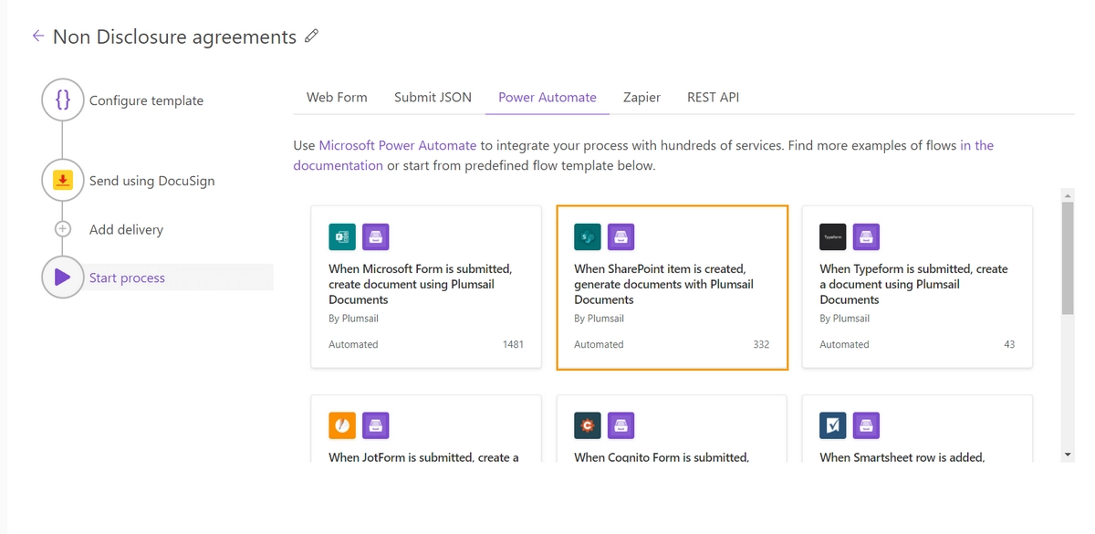Click the Non Disclosure agreements title
The image size is (1095, 534).
(174, 37)
